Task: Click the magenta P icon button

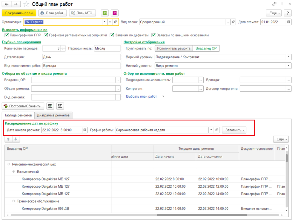Action: [x=114, y=13]
